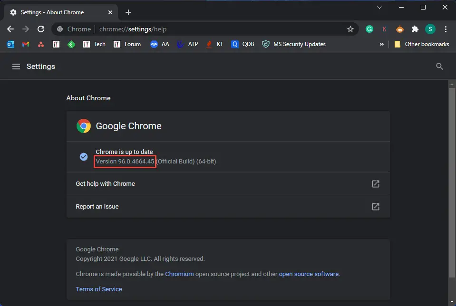Click the Chrome site info chip
This screenshot has height=306, width=456.
[74, 29]
